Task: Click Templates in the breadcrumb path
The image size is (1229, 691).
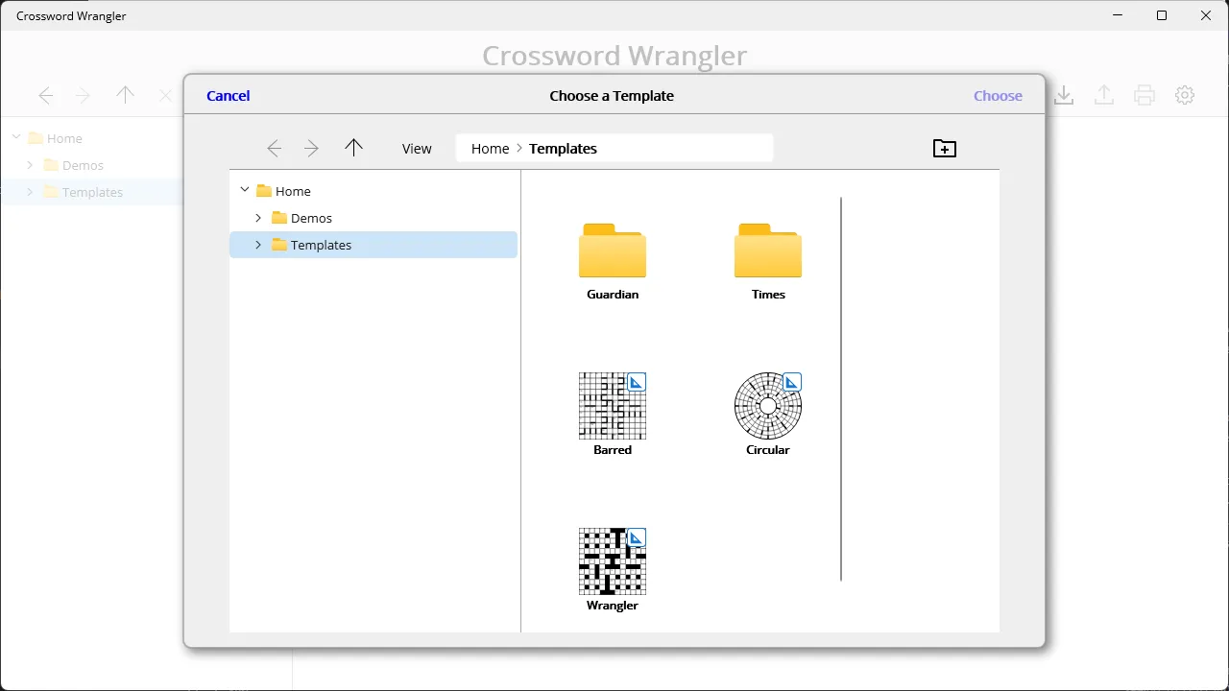Action: click(x=563, y=149)
